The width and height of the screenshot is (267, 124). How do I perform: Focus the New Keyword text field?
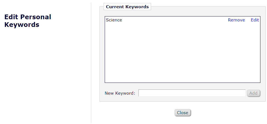(192, 93)
